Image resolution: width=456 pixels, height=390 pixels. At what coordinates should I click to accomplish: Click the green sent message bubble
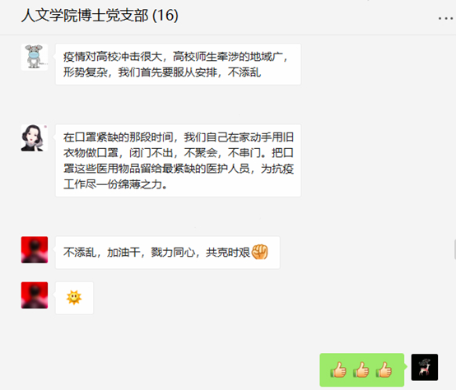[362, 369]
